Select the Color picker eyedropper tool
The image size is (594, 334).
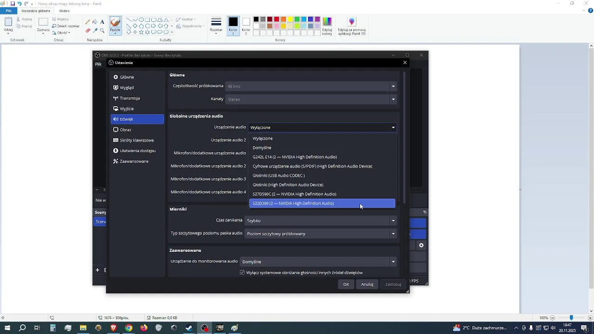point(95,31)
